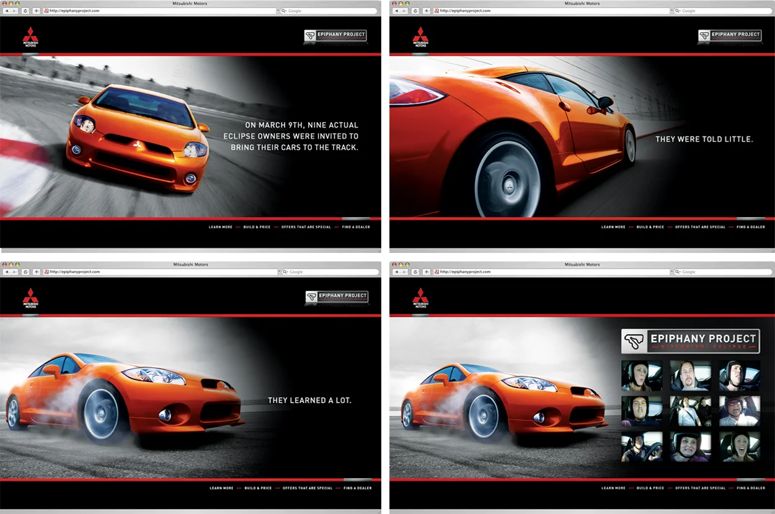
Task: Open the search dropdown in the video grid window
Action: point(678,272)
